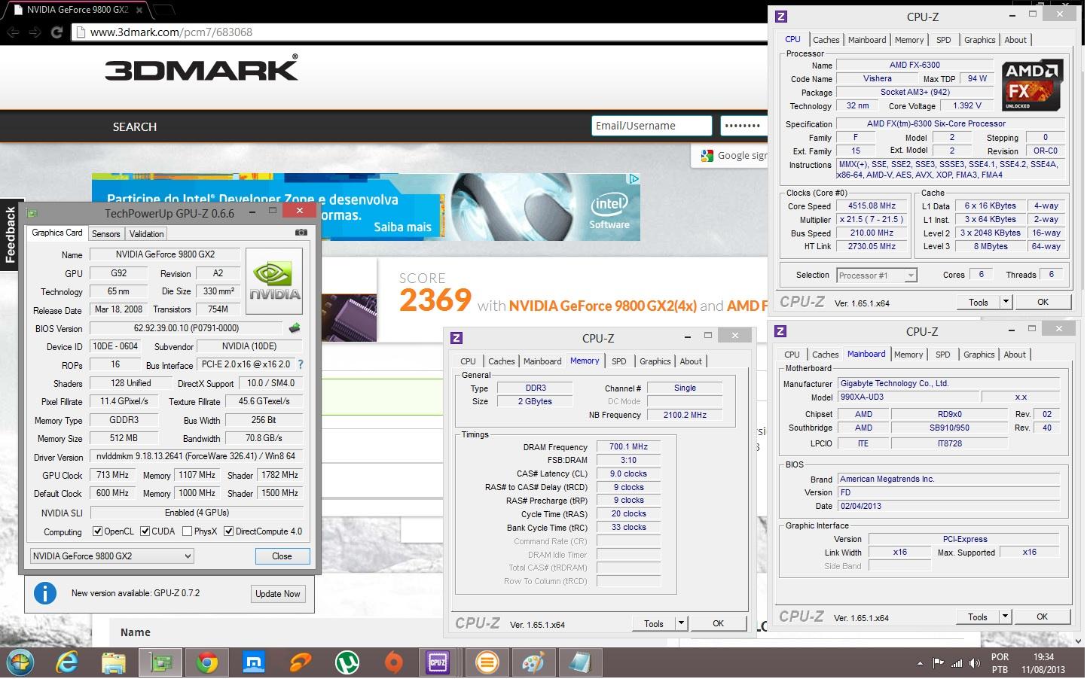Click the browser reload icon
The width and height of the screenshot is (1087, 679).
click(56, 32)
